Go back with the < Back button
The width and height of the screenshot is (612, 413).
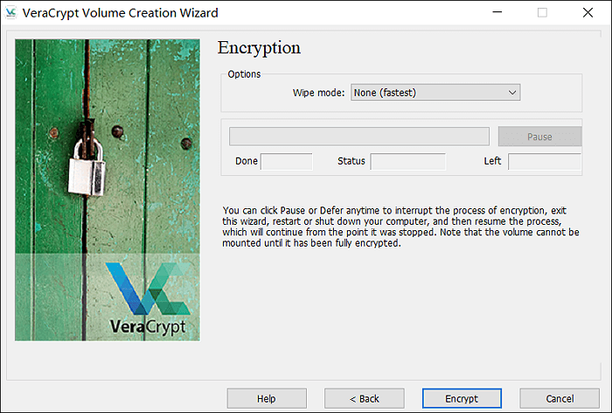click(364, 398)
